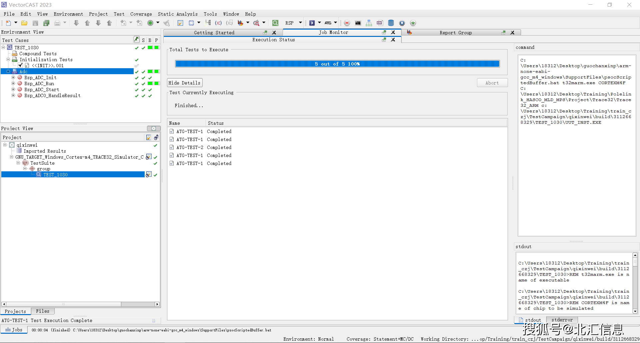Click the green plus add icon
Screen dimensions: 640x343
pos(413,23)
